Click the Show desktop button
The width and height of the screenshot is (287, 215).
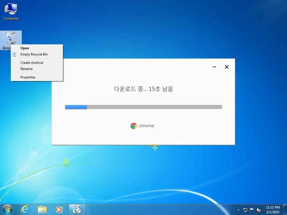(285, 210)
